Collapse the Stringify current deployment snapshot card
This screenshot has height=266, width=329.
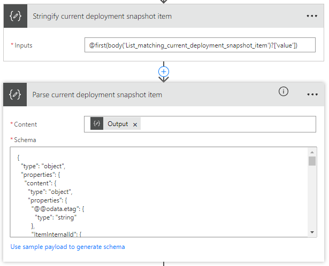click(160, 16)
